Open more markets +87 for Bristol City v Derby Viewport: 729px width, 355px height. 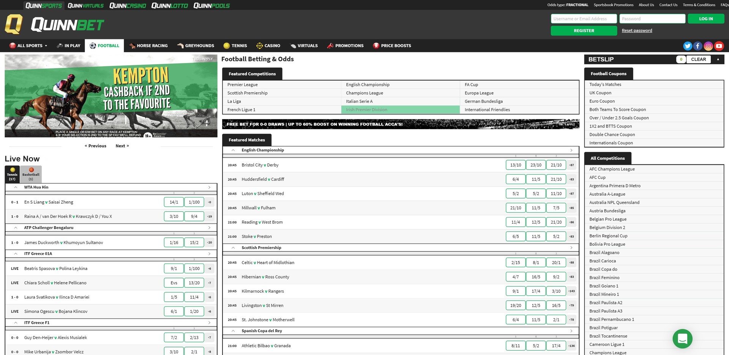pyautogui.click(x=571, y=165)
